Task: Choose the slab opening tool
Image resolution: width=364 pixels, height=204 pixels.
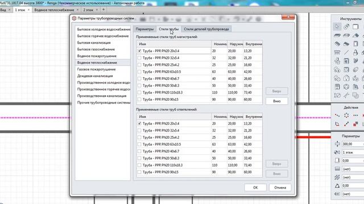Action: coord(346,35)
